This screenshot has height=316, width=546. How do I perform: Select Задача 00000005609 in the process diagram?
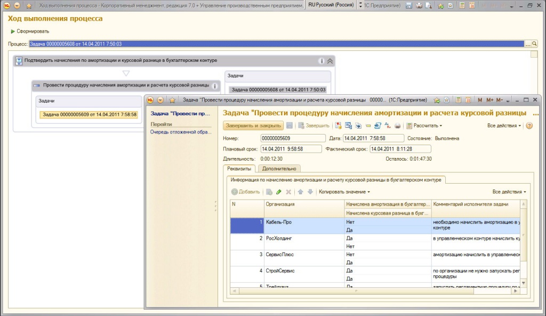tap(89, 115)
